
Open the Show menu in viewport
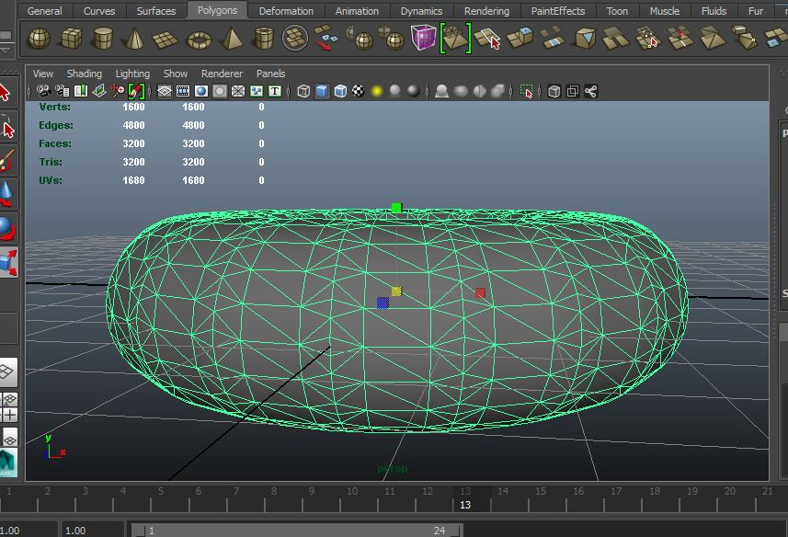pos(176,74)
